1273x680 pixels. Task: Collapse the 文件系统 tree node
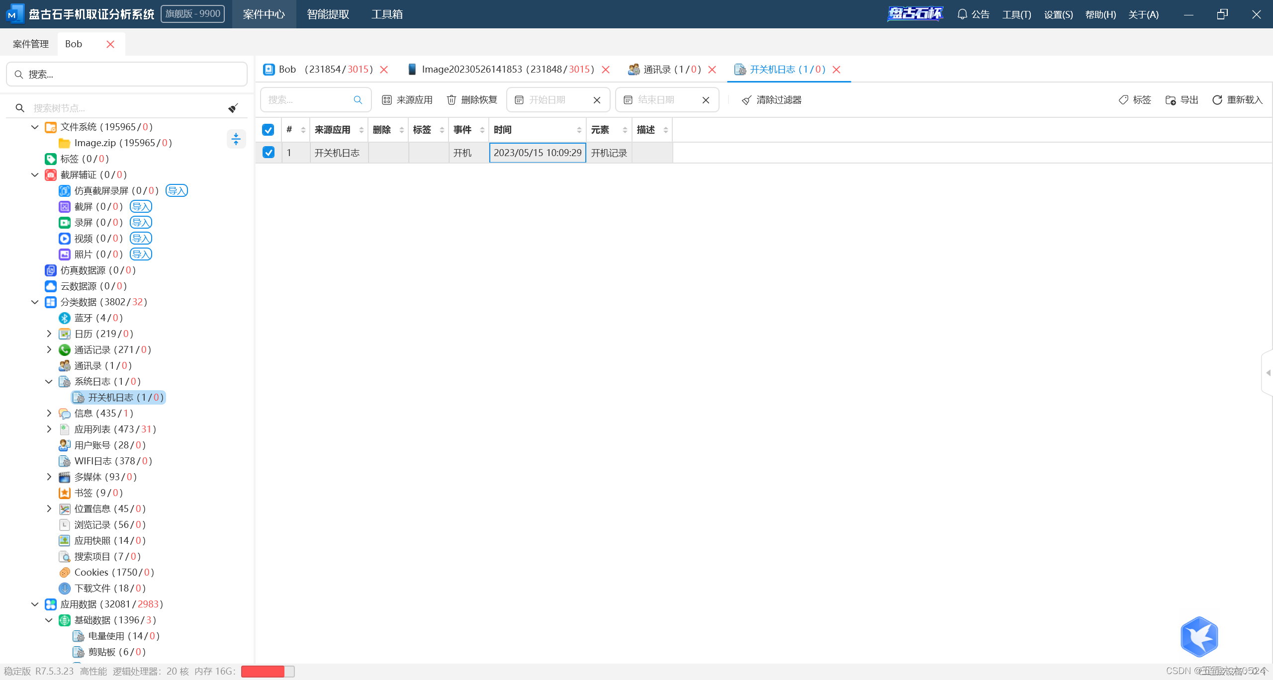[35, 127]
